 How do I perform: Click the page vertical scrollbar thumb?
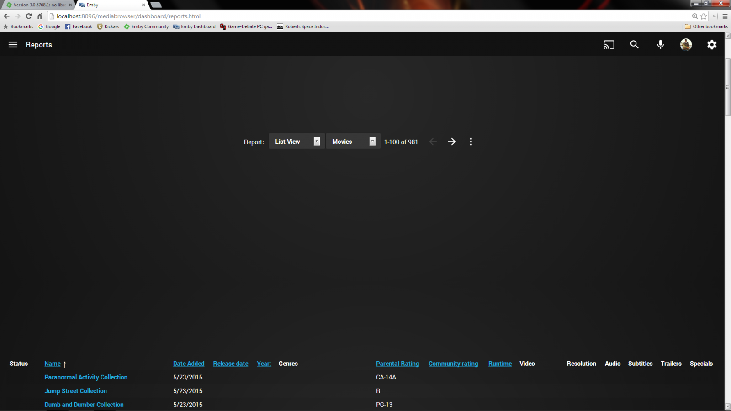727,87
